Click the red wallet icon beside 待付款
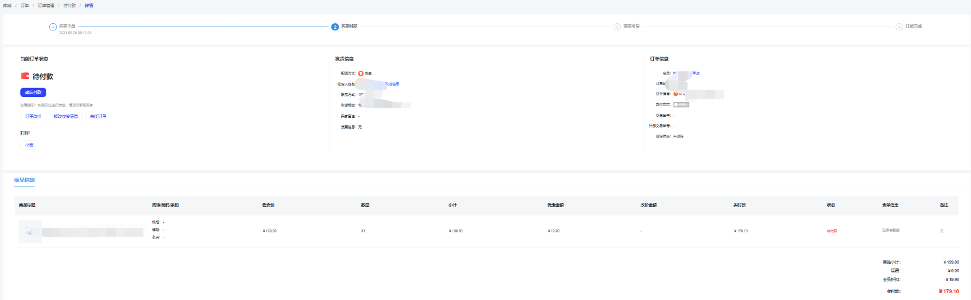 25,76
